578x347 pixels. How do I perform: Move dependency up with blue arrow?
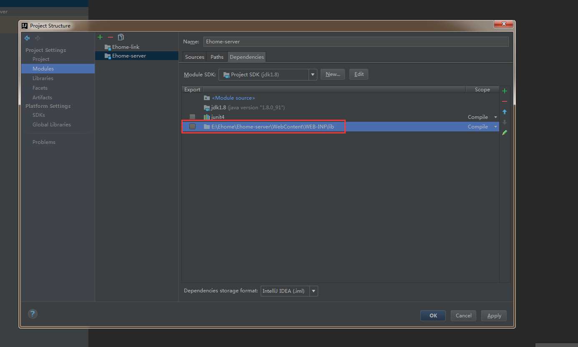(x=505, y=112)
